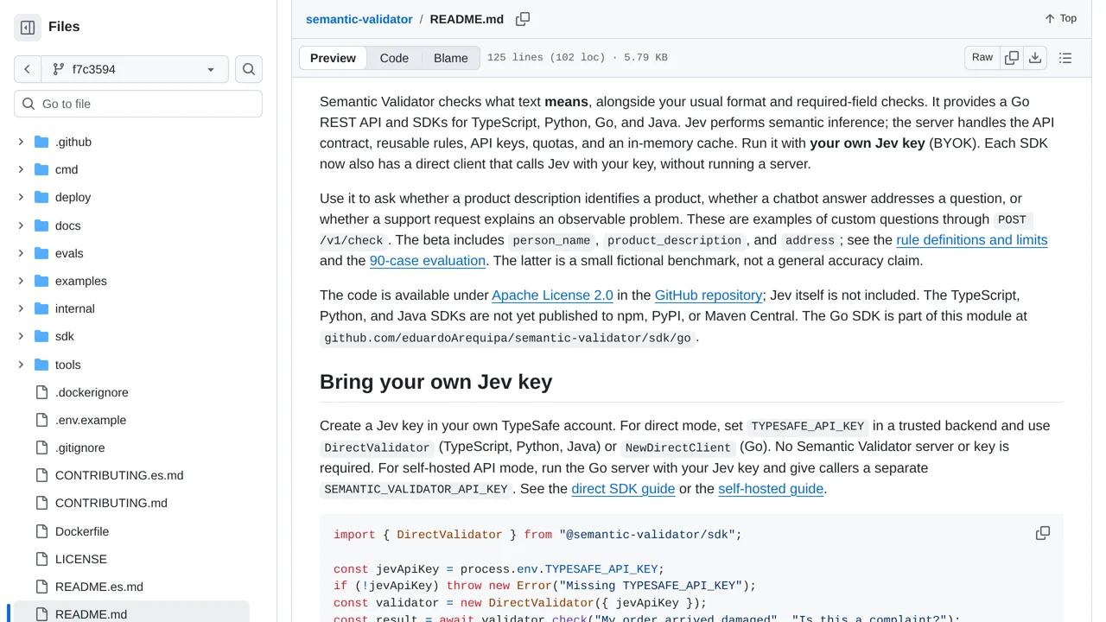The image size is (1106, 622).
Task: Expand the cmd folder chevron
Action: (x=21, y=169)
